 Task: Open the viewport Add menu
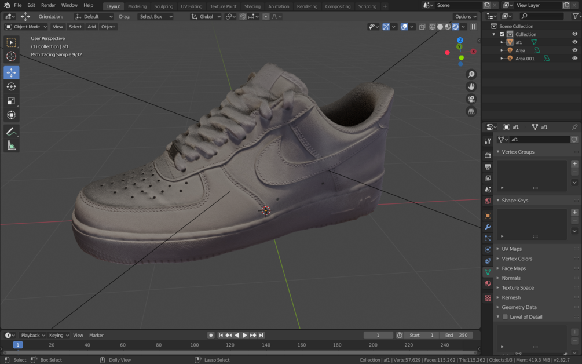pyautogui.click(x=91, y=27)
